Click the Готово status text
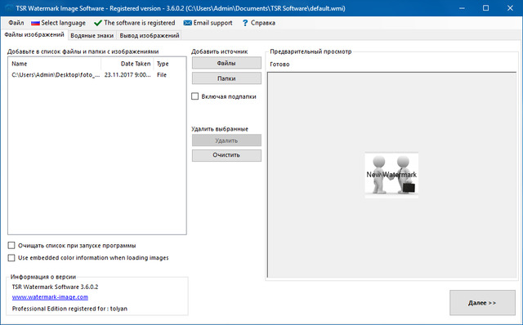 [279, 65]
